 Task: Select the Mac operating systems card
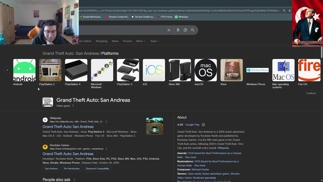pos(283,74)
